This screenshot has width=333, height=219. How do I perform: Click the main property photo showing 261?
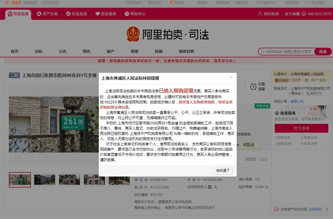point(54,124)
